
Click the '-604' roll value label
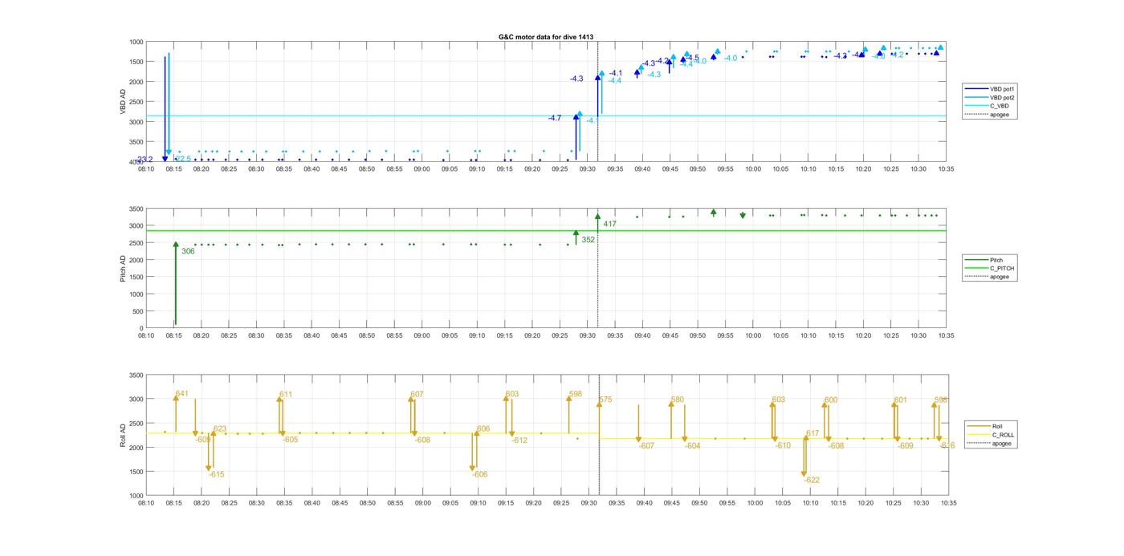(692, 445)
